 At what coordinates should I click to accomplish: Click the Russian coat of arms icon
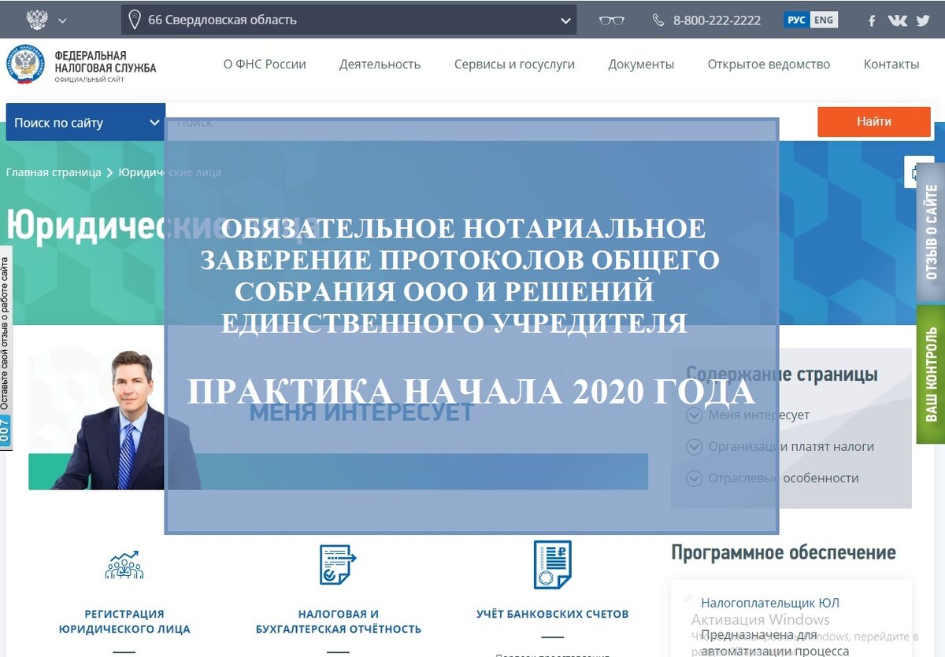pos(36,20)
